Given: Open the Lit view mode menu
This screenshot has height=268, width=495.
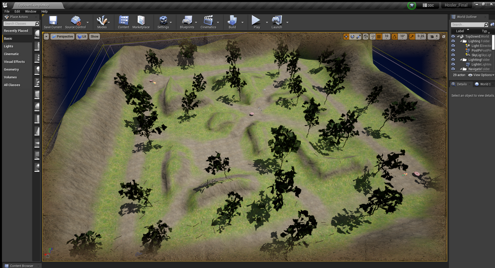Looking at the screenshot, I should click(82, 36).
